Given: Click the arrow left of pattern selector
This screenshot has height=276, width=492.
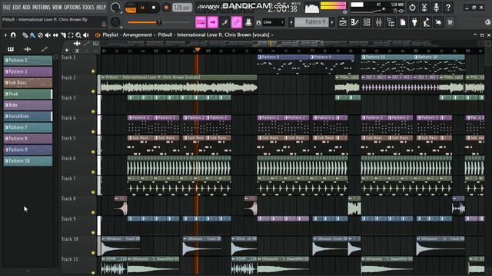Looking at the screenshot, I should (291, 22).
